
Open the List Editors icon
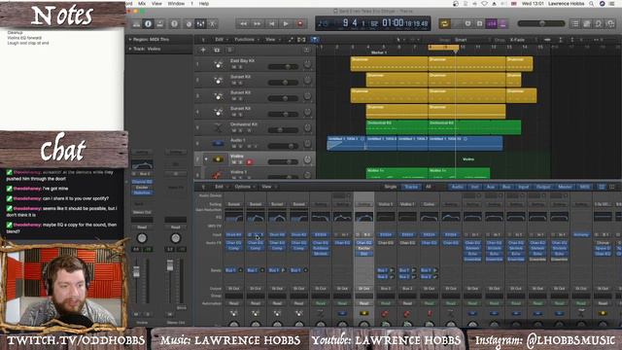click(x=575, y=23)
